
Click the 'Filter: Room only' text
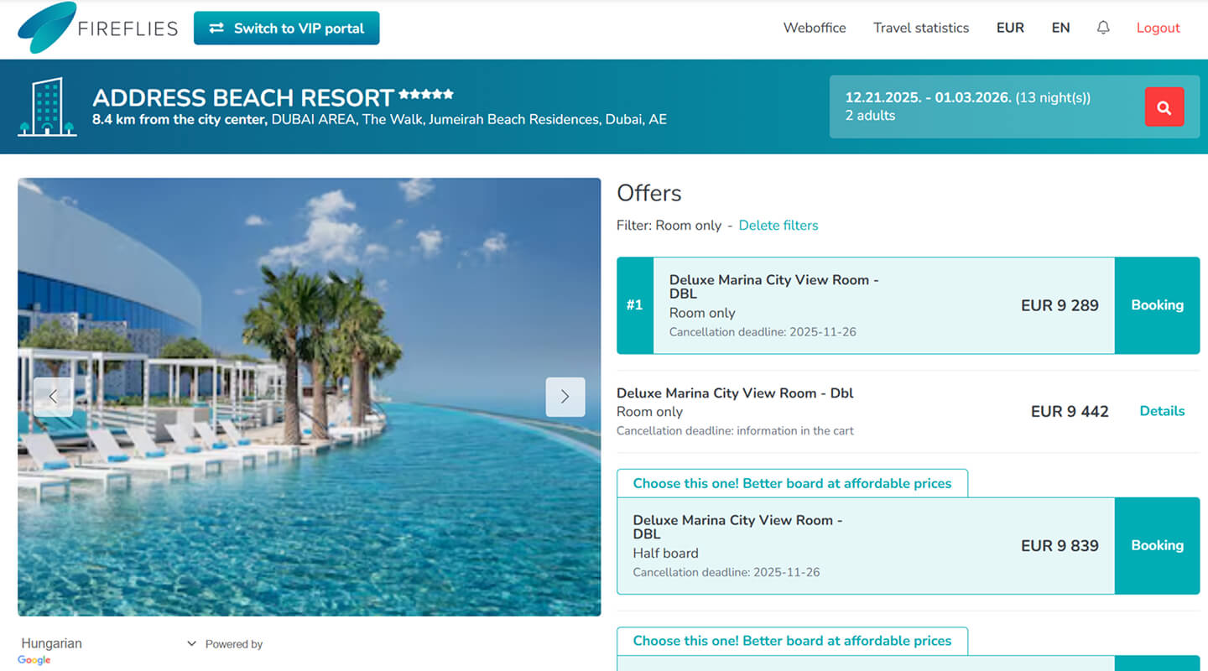[669, 225]
